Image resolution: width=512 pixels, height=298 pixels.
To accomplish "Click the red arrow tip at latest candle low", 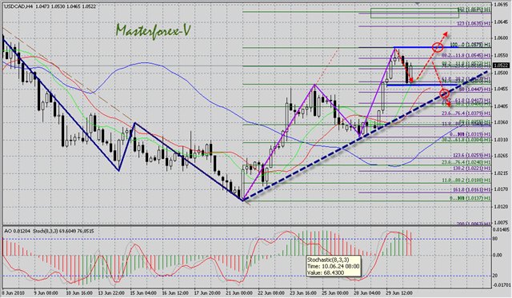I will click(410, 80).
